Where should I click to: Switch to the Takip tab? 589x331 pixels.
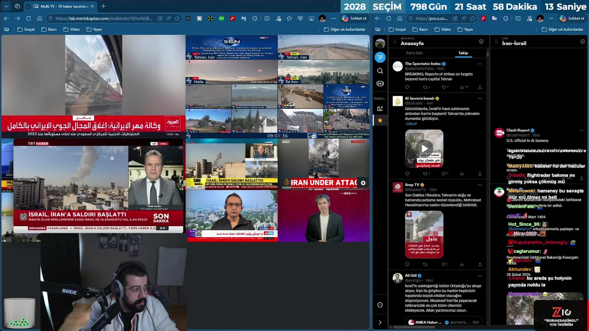[x=463, y=53]
